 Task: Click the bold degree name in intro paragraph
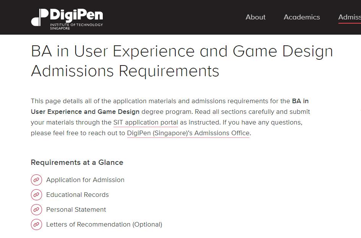pos(85,112)
